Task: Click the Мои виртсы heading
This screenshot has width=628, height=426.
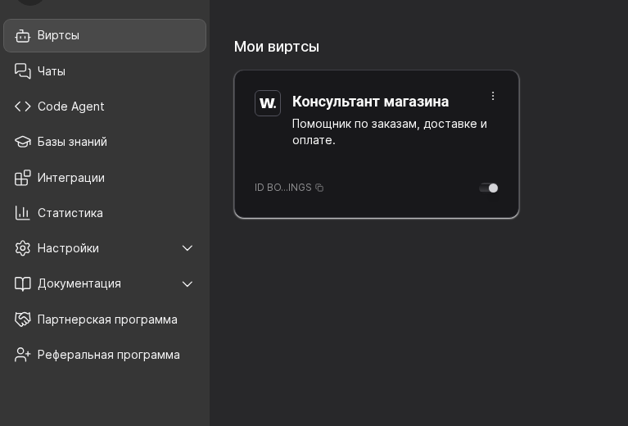Action: click(277, 47)
